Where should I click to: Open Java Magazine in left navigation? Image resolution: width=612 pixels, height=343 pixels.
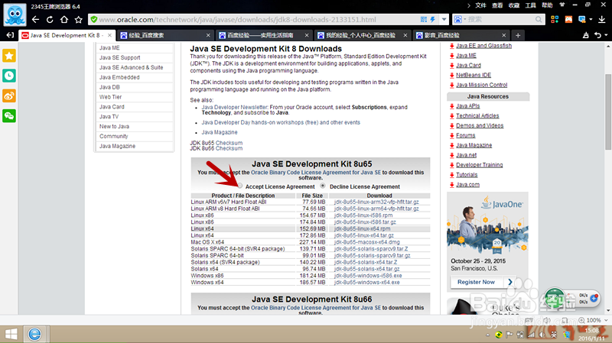coord(117,146)
